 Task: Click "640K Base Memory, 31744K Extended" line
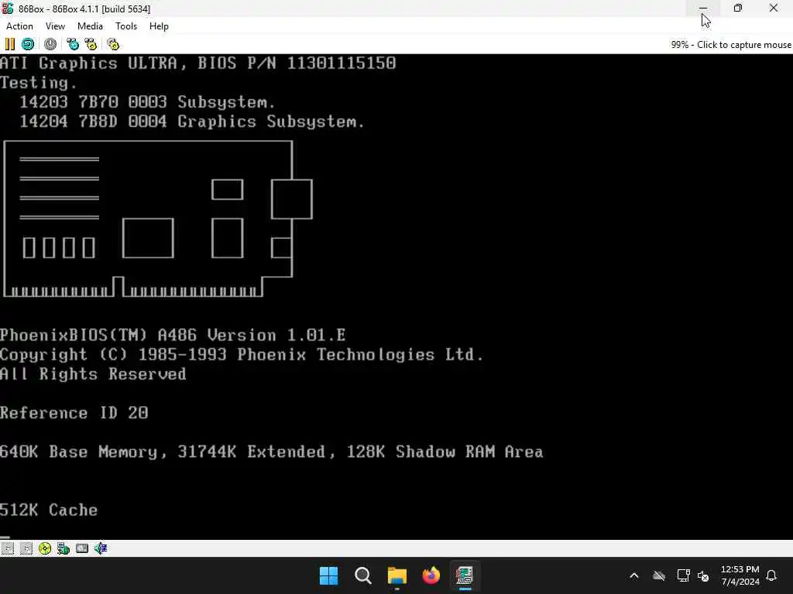[x=272, y=452]
